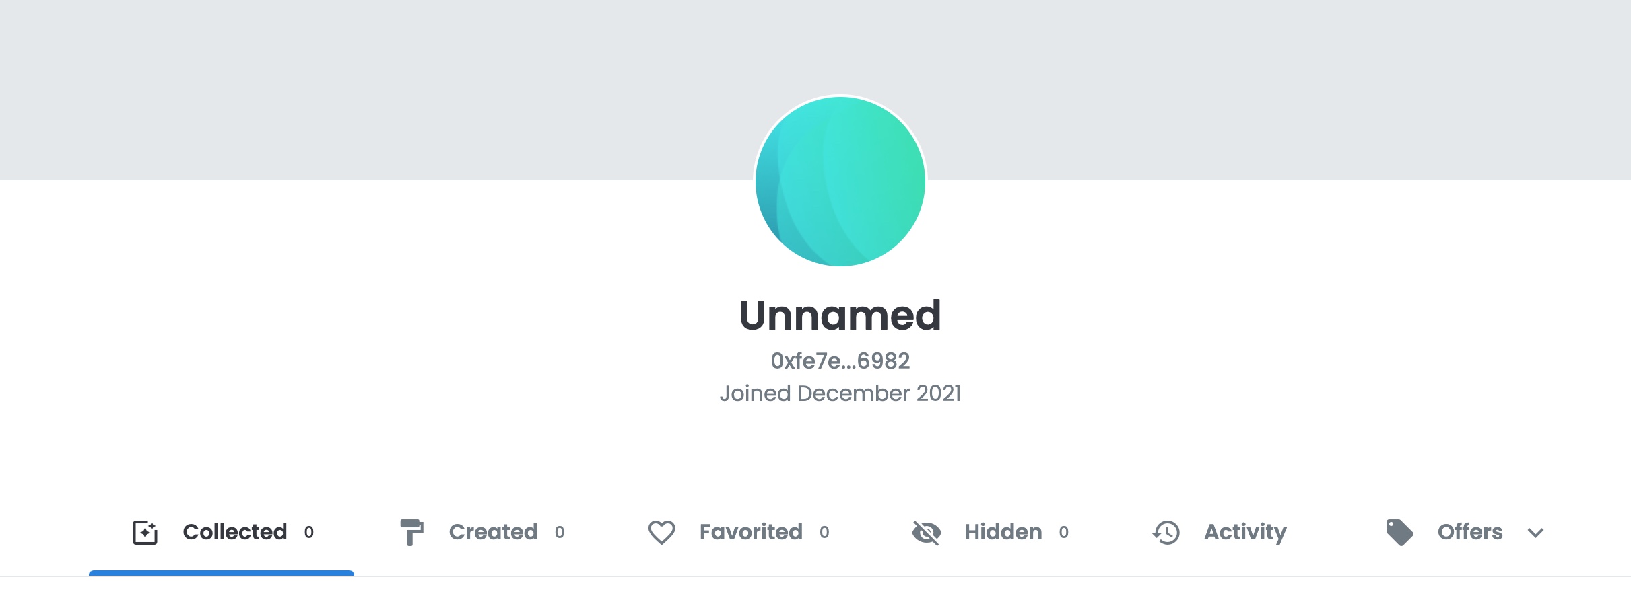Click the Created paint roller icon
The width and height of the screenshot is (1631, 604).
[x=411, y=532]
